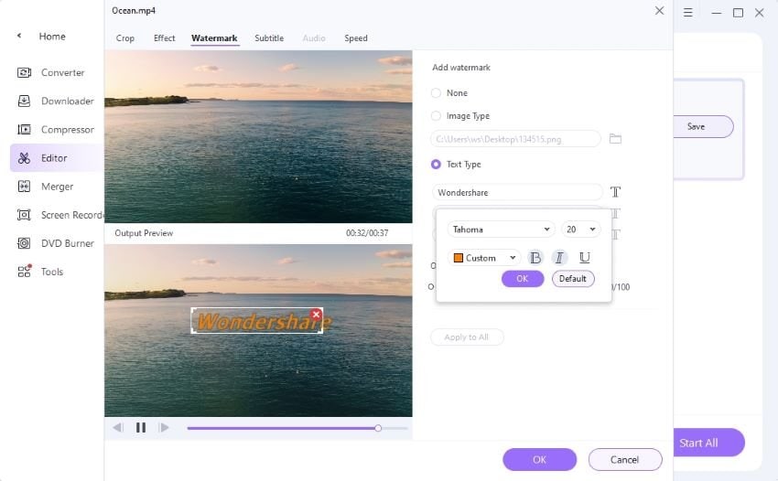Cancel the watermark edits

pyautogui.click(x=624, y=460)
